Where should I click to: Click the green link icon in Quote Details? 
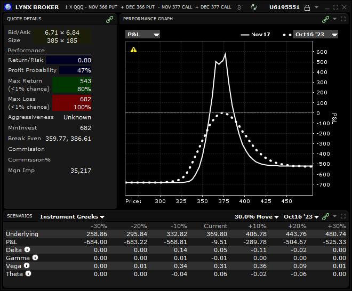pyautogui.click(x=109, y=20)
